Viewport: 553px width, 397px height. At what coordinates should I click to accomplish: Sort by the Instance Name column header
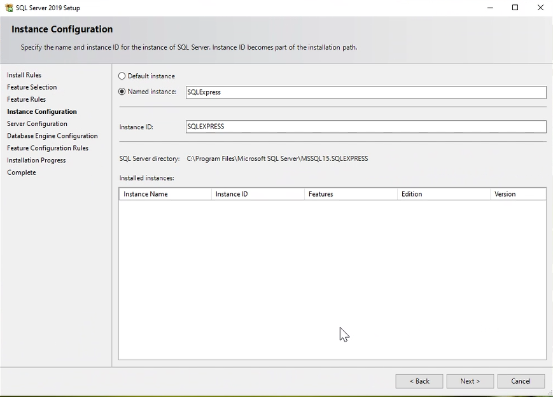(165, 194)
